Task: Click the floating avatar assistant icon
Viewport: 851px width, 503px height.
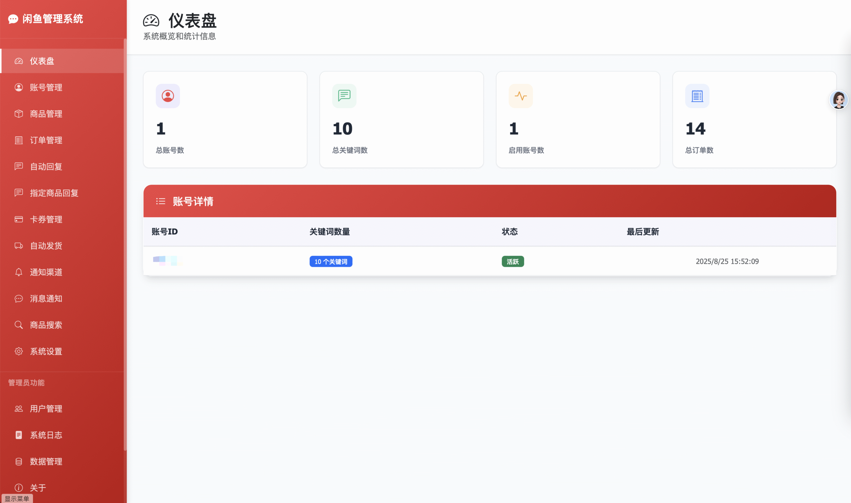Action: click(x=838, y=100)
